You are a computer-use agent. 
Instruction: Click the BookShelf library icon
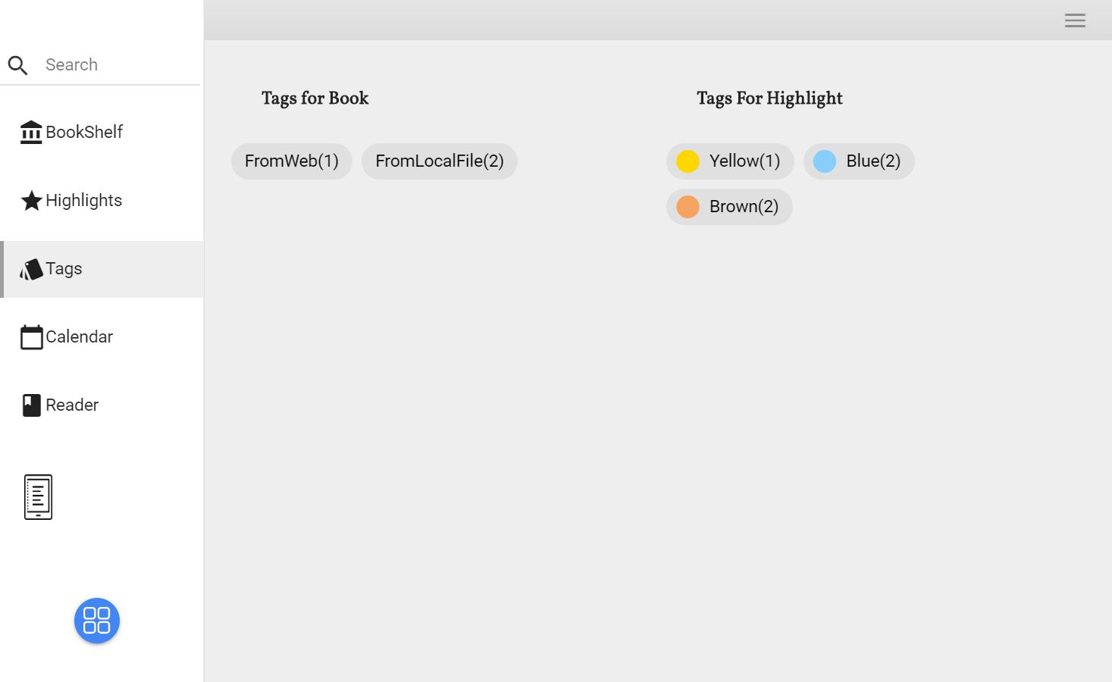coord(31,133)
